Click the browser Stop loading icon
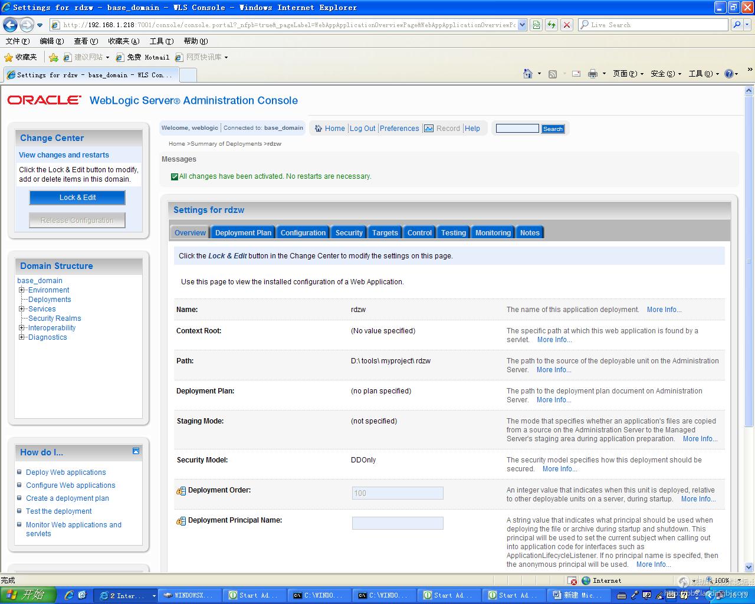 (x=566, y=25)
